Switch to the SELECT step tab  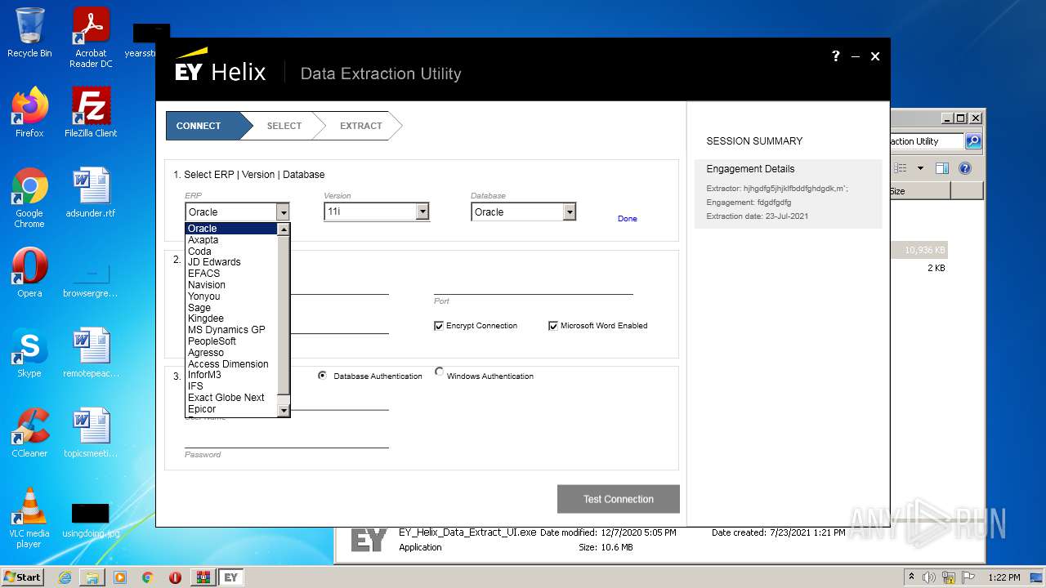coord(284,126)
